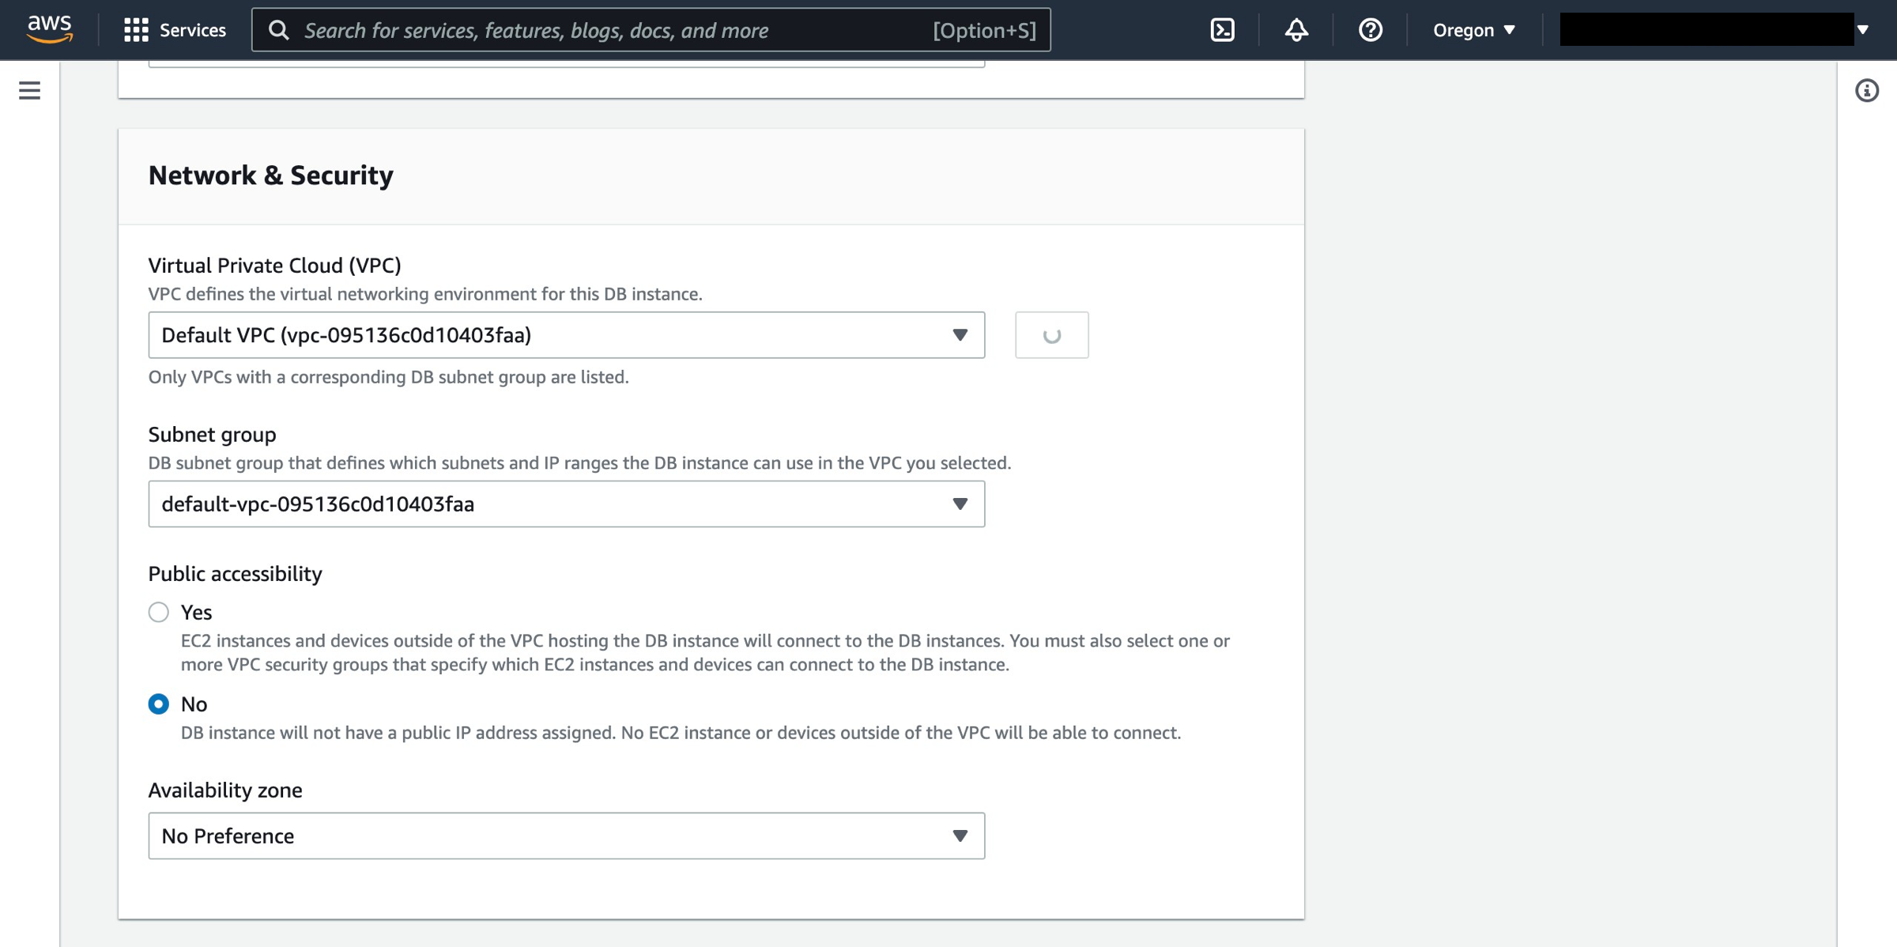Click the Availability zone label
1897x947 pixels.
(x=225, y=790)
